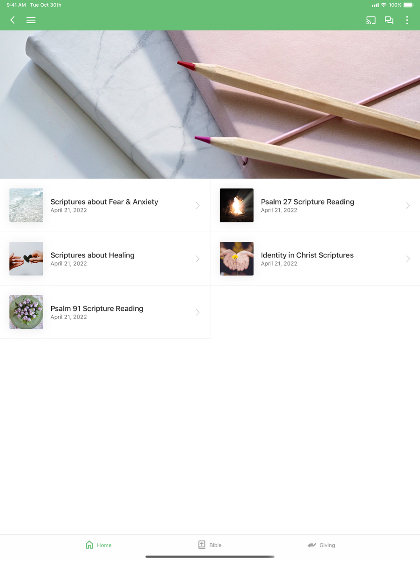
Task: Open the three-dot overflow menu
Action: pos(407,20)
